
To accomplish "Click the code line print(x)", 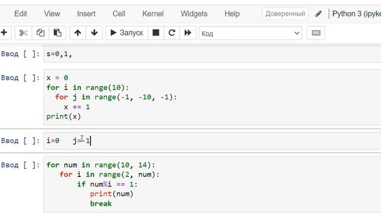I will click(64, 117).
